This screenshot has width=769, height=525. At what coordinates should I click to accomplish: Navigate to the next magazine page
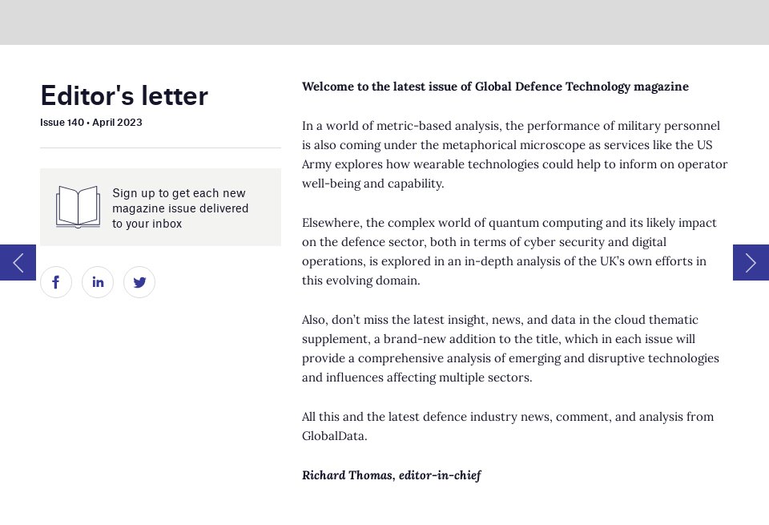[x=751, y=262]
